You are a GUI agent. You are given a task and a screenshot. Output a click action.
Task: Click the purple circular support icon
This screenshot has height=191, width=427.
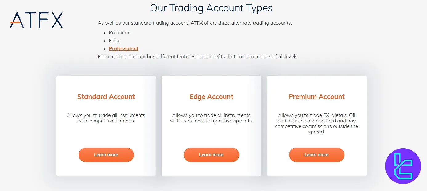point(403,166)
